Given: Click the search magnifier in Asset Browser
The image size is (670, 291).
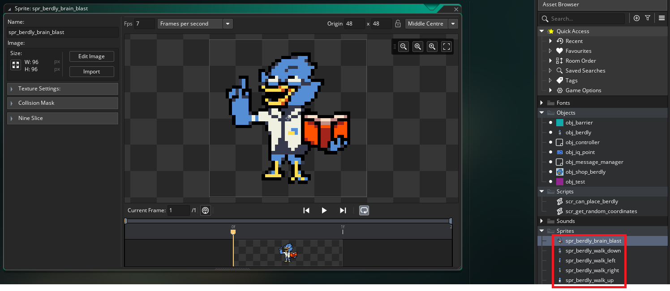Looking at the screenshot, I should (545, 19).
